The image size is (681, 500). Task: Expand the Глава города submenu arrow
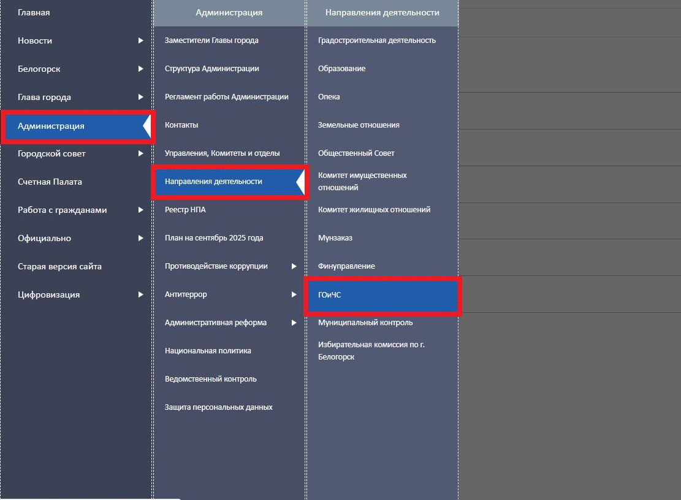140,97
